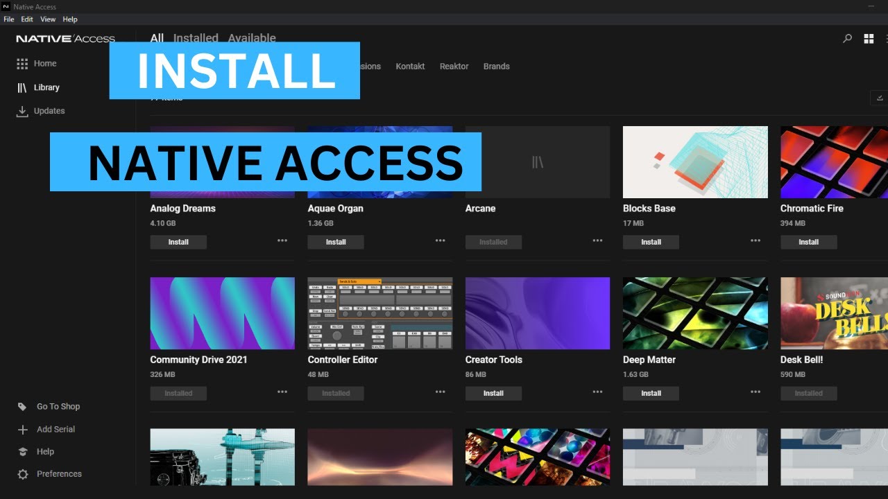Click Add Serial in sidebar
Viewport: 888px width, 499px height.
pos(55,430)
